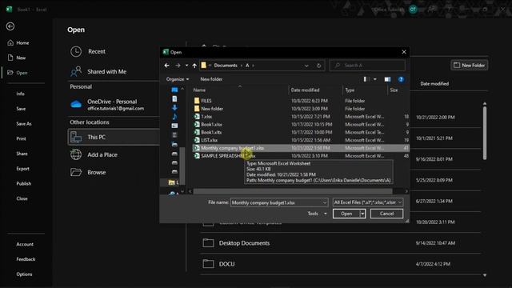Click the folder icon in the address bar
The height and width of the screenshot is (288, 512).
(204, 66)
